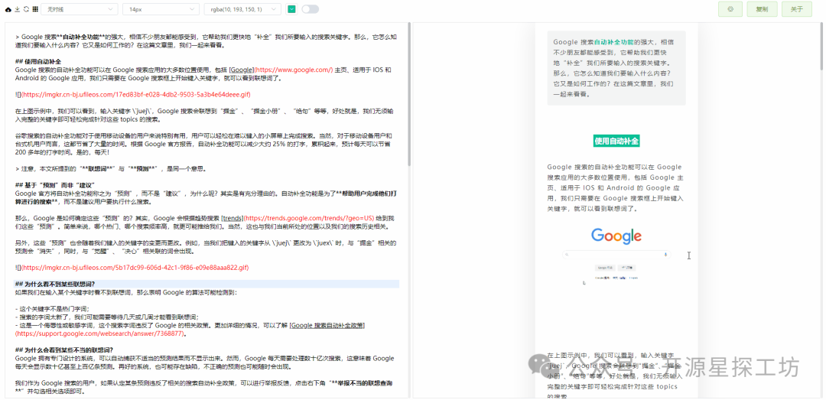The height and width of the screenshot is (400, 826).
Task: Open the rgba(10, 193, 150, 1) color dropdown
Action: (243, 9)
